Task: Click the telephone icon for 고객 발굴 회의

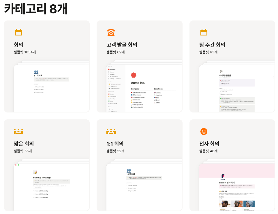Action: (111, 32)
